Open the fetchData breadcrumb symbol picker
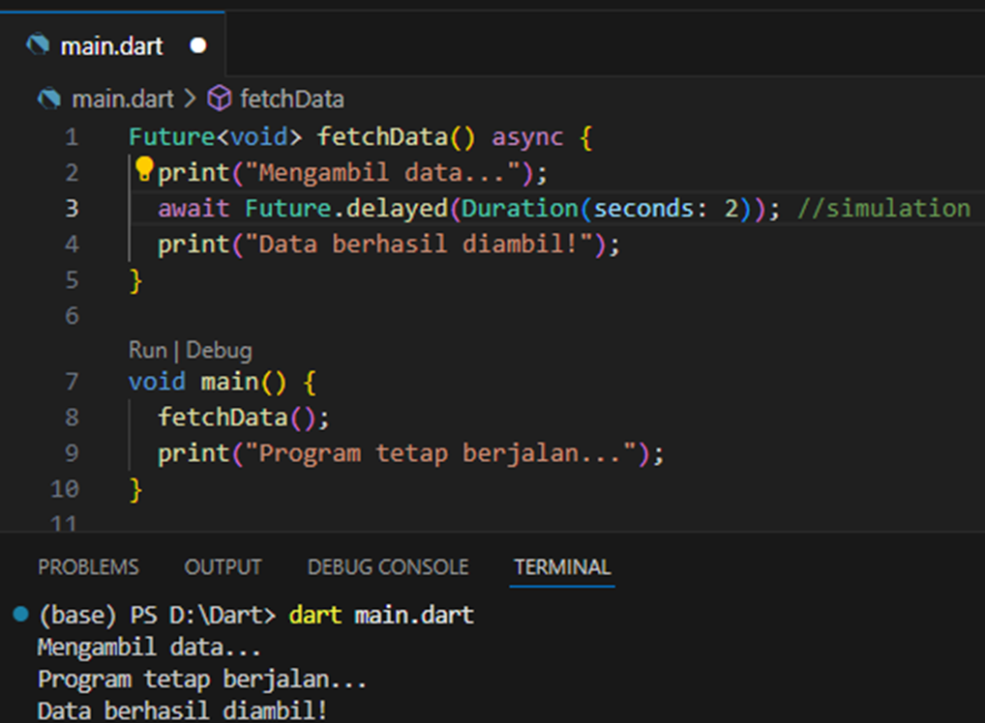The width and height of the screenshot is (985, 723). coord(291,99)
